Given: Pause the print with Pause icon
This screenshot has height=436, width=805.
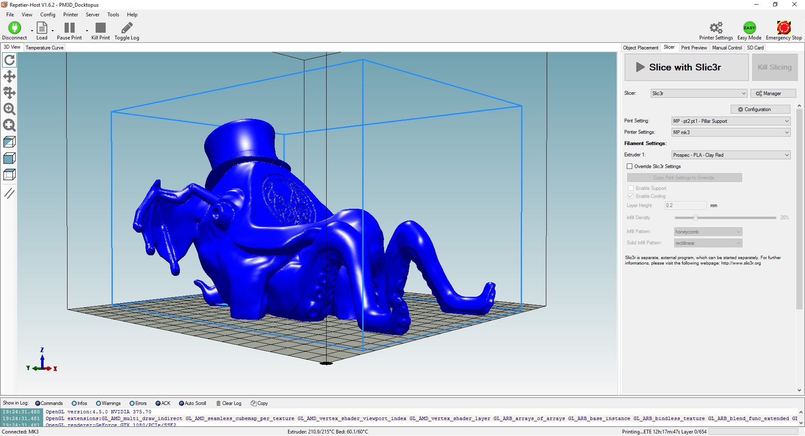Looking at the screenshot, I should tap(69, 28).
